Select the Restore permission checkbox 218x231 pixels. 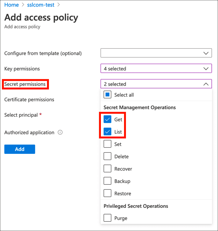[x=107, y=193]
